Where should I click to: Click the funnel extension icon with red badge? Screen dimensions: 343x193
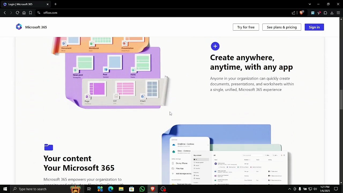pyautogui.click(x=319, y=13)
